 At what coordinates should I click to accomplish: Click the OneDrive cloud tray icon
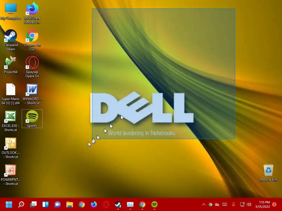coord(217,204)
